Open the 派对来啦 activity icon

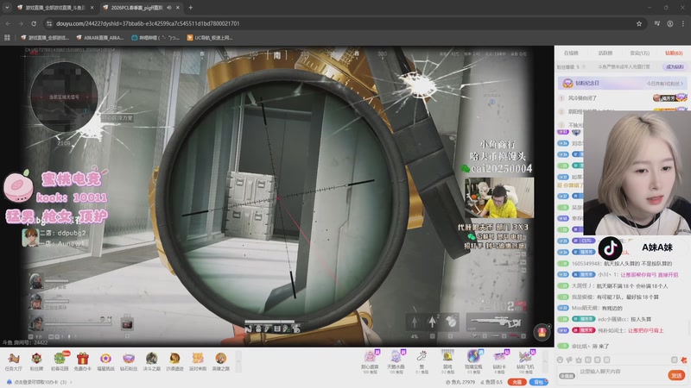point(198,361)
